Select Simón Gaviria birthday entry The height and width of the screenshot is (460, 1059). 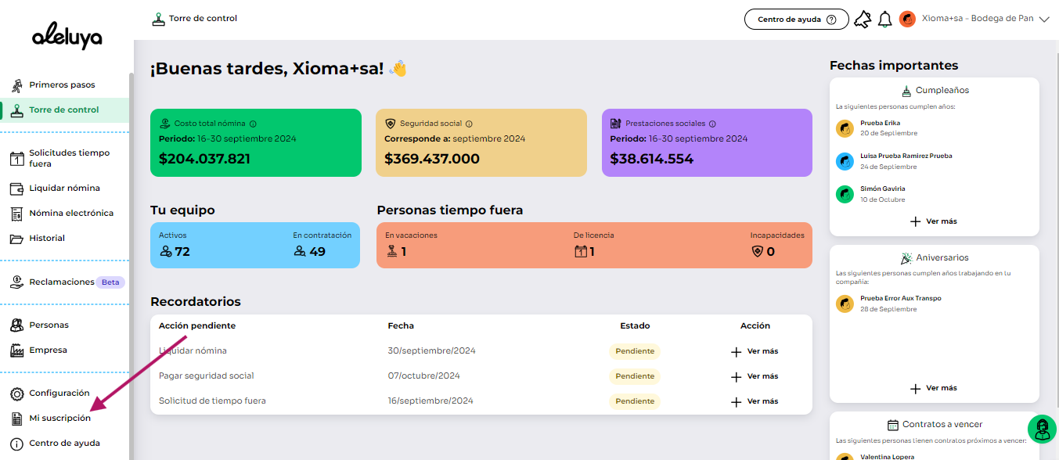pos(934,194)
